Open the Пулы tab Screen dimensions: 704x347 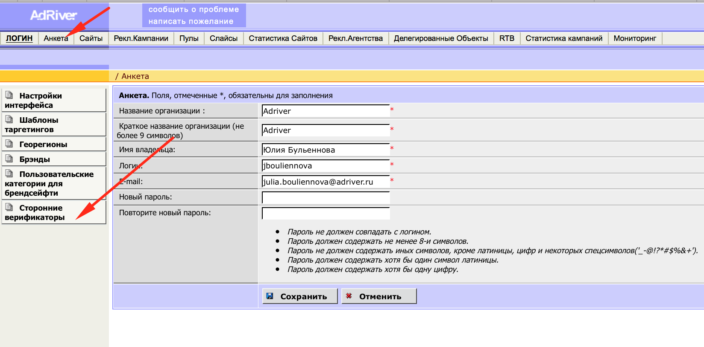(189, 38)
